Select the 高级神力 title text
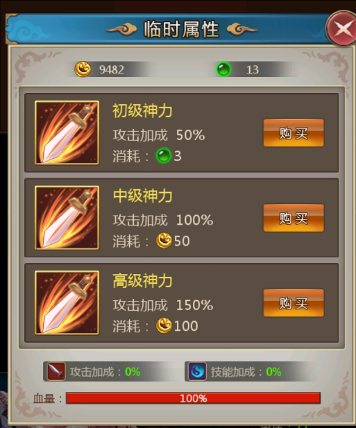The image size is (356, 428). (142, 281)
